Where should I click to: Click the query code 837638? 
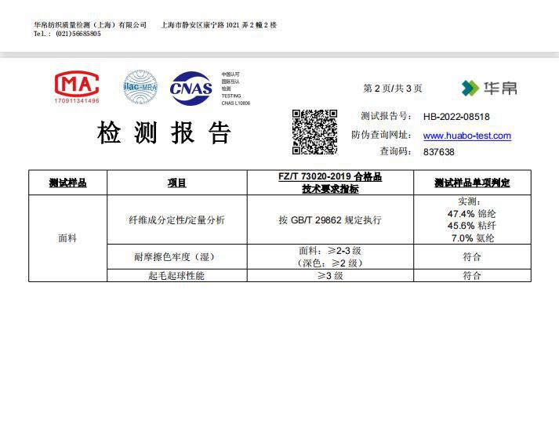438,152
